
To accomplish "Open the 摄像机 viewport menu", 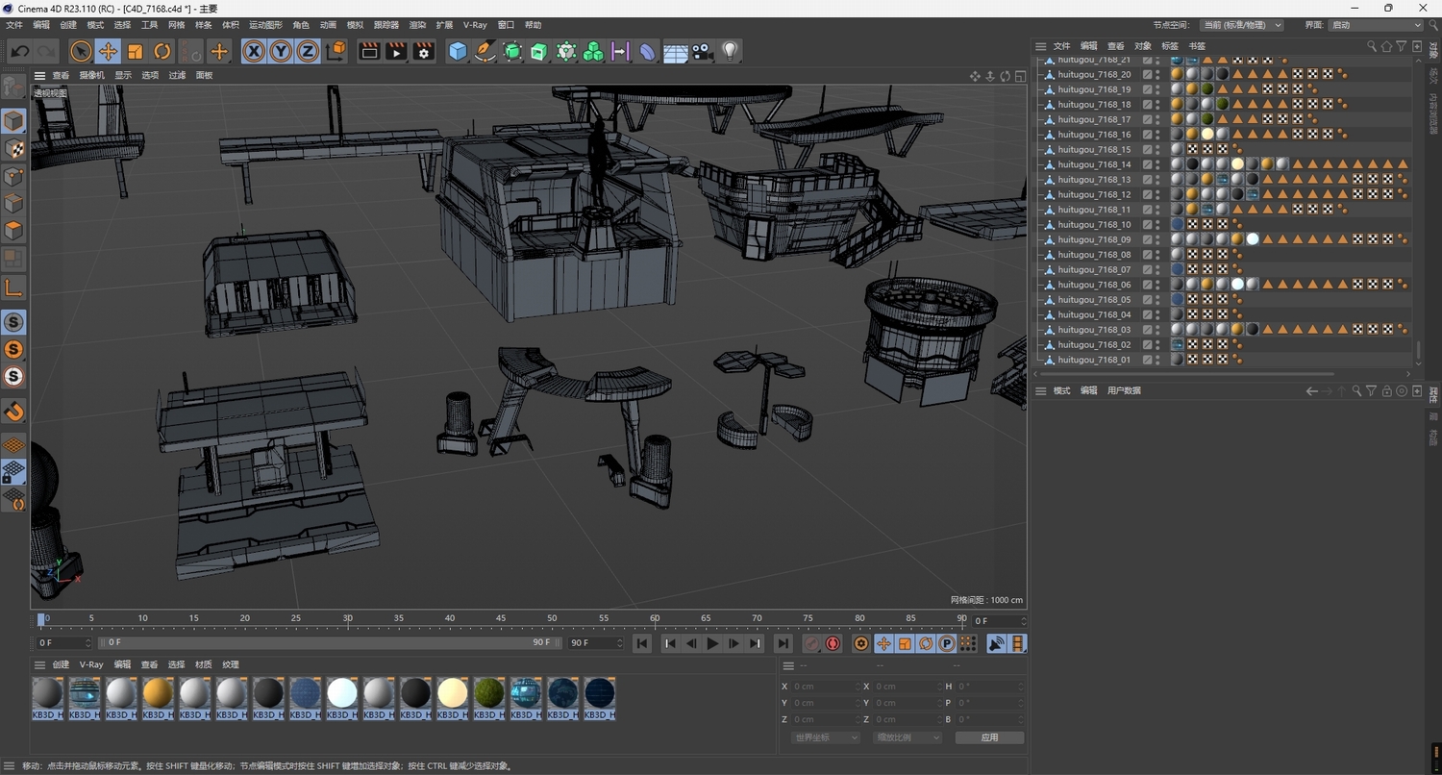I will coord(91,75).
